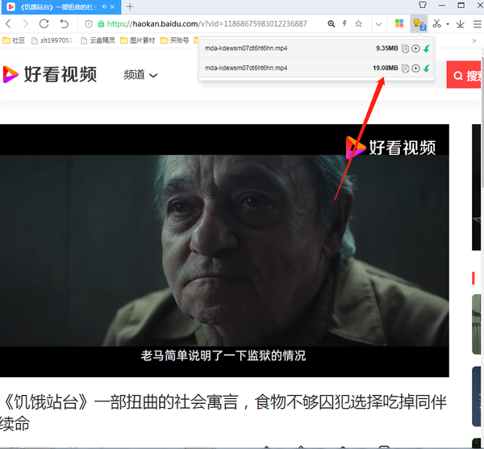This screenshot has width=484, height=449.
Task: Click the shield security icon in address bar
Action: (x=88, y=23)
